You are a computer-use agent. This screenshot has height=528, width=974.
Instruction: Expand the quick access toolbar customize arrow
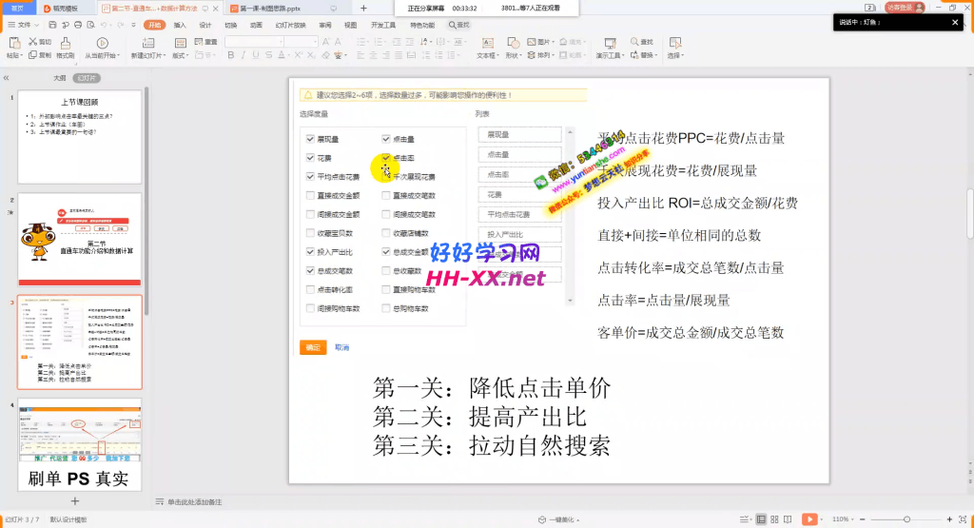coord(133,25)
